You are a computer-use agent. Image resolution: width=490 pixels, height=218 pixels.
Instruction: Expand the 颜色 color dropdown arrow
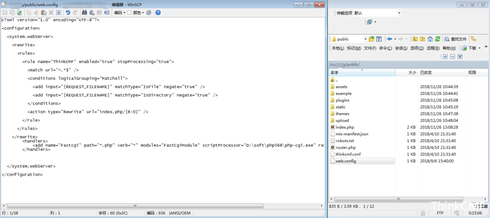pyautogui.click(x=143, y=13)
